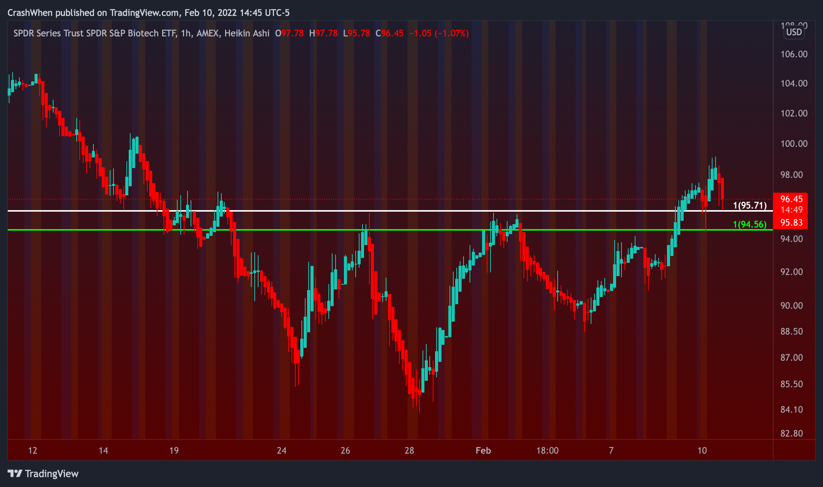Click the 106.00 price axis label
Screen dimensions: 823x487
[794, 54]
